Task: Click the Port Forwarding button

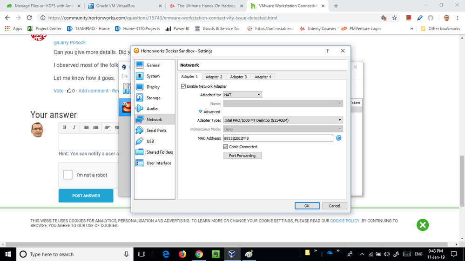Action: tap(243, 156)
